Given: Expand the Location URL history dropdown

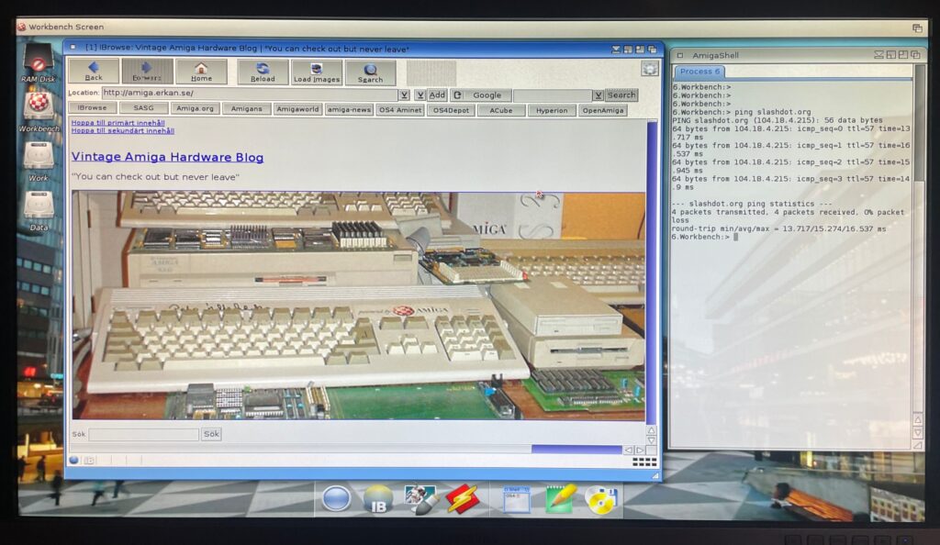Looking at the screenshot, I should (x=405, y=95).
